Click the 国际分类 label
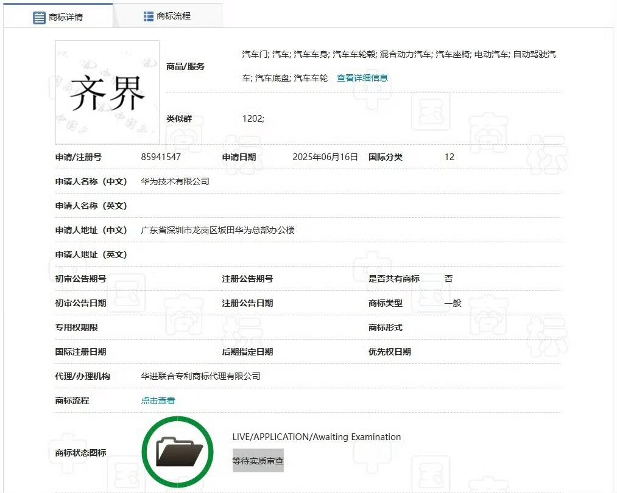Viewport: 617px width, 493px height. (x=385, y=157)
